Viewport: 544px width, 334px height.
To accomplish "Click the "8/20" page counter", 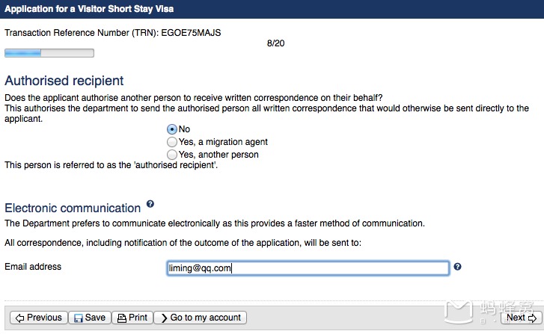I will 275,43.
